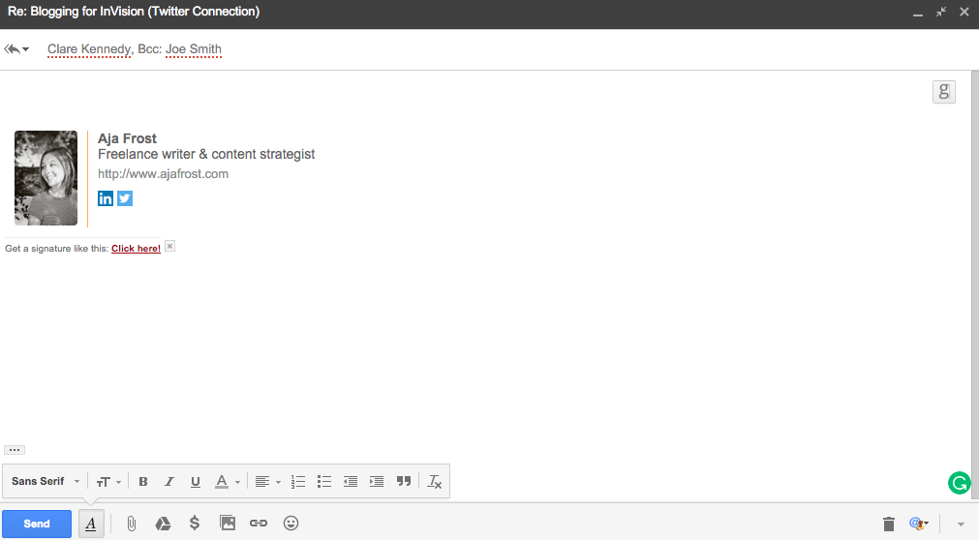979x540 pixels.
Task: Open the Sans Serif font dropdown
Action: [46, 481]
